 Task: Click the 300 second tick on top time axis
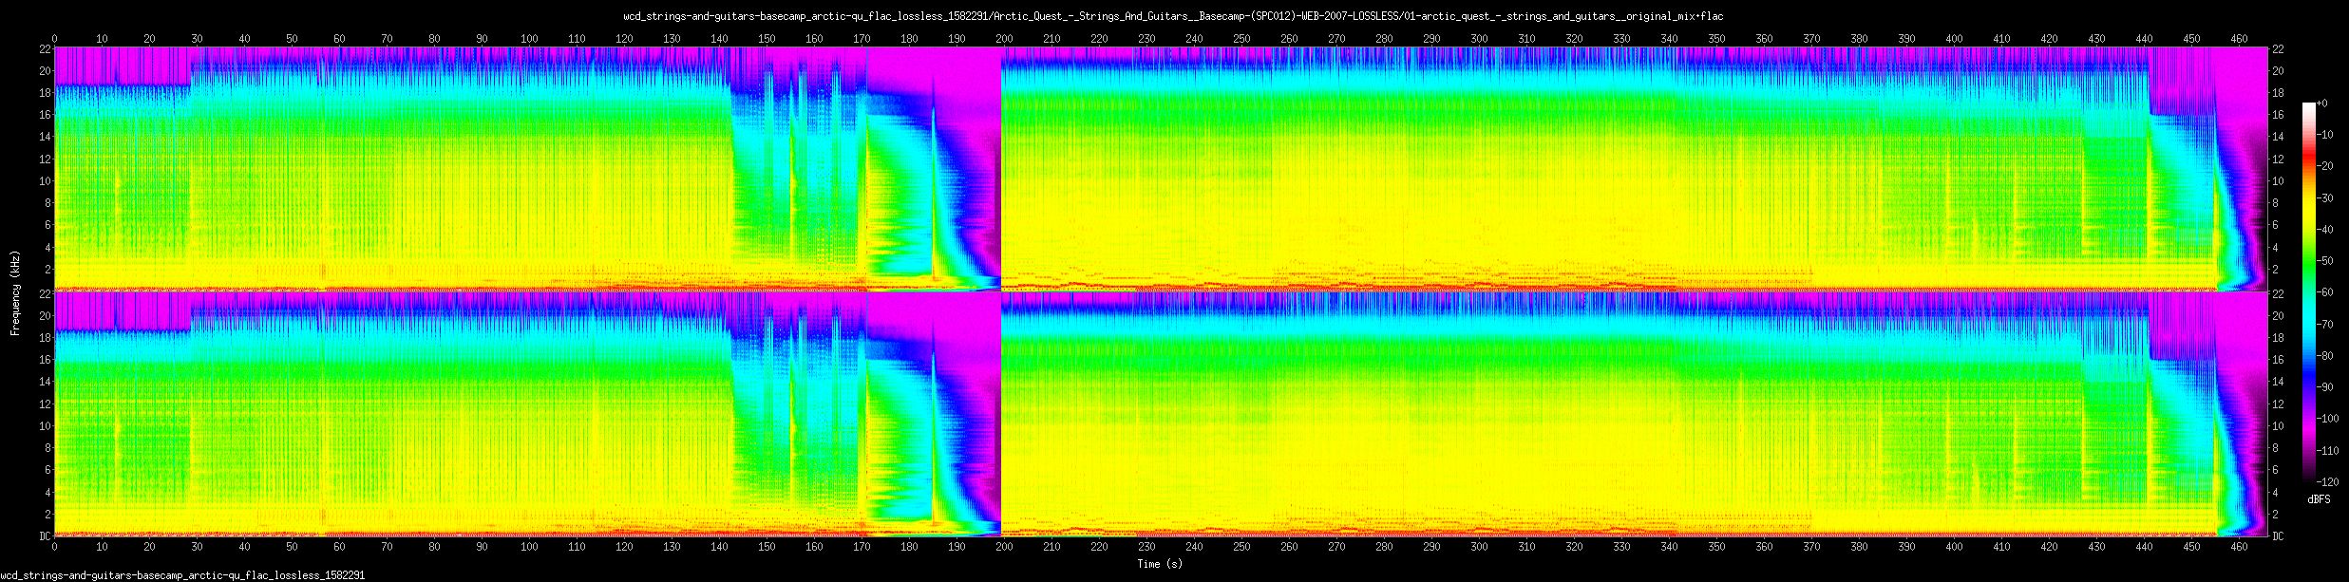(x=1479, y=39)
